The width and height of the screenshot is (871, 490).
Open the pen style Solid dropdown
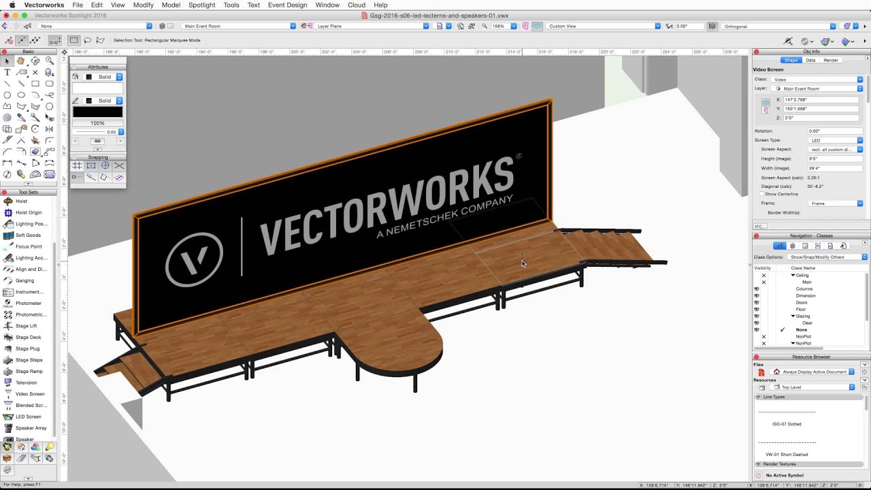point(104,101)
